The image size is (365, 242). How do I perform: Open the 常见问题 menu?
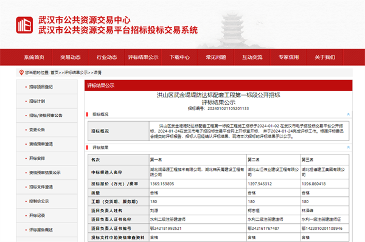coord(216,57)
